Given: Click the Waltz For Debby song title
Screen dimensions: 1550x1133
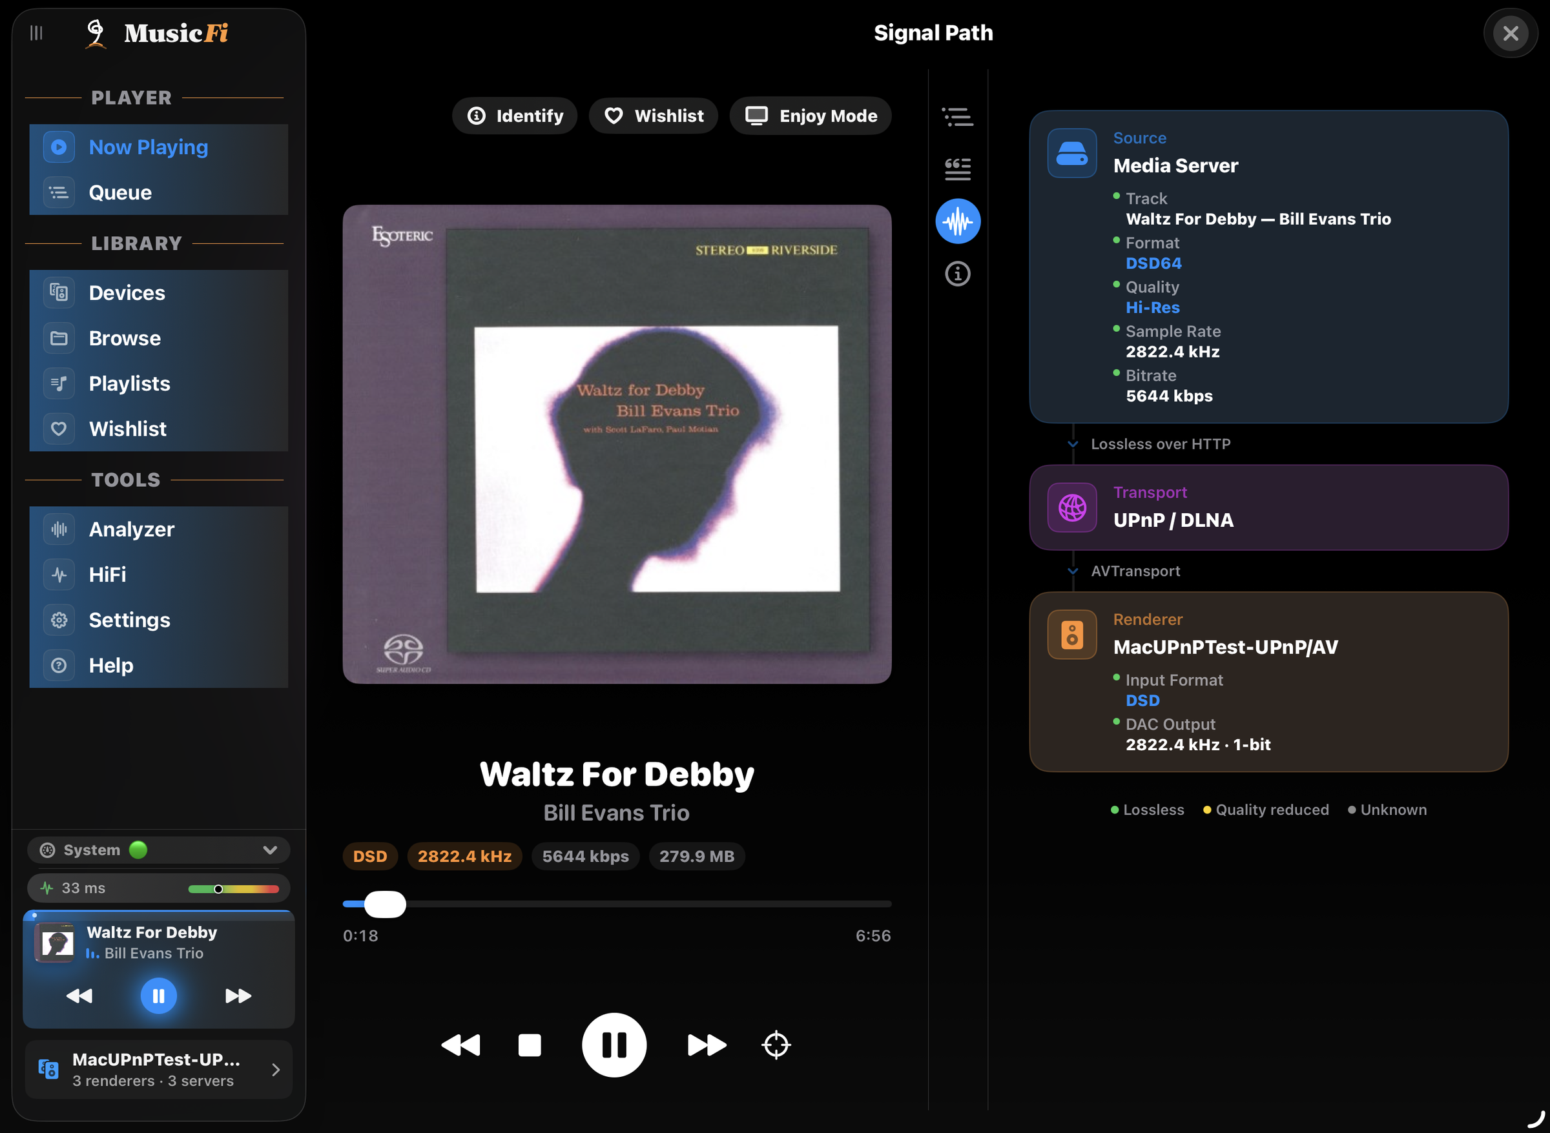Looking at the screenshot, I should (x=617, y=774).
